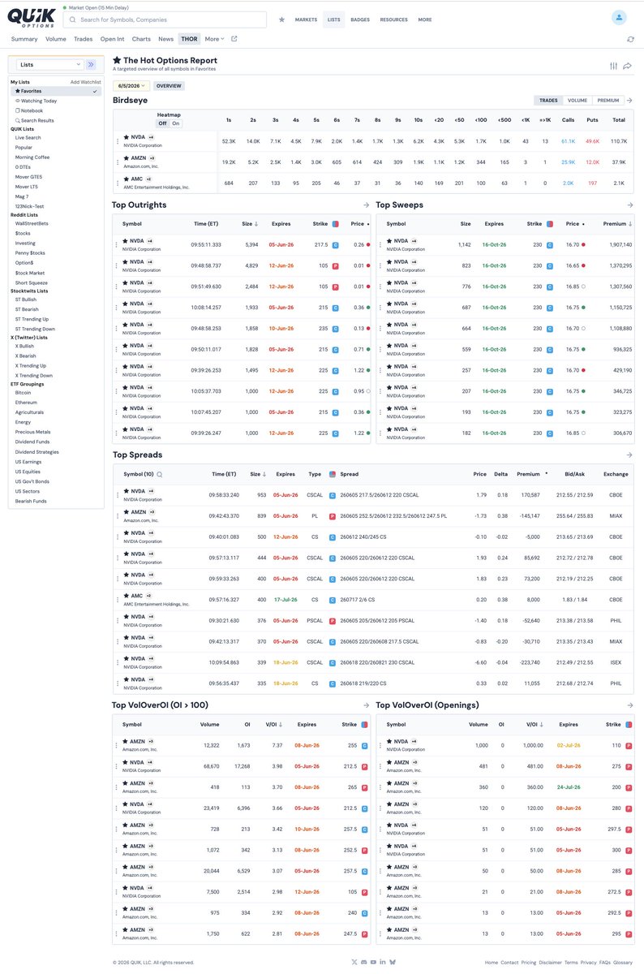644x974 pixels.
Task: Click the Add Watchlist link
Action: click(x=85, y=82)
